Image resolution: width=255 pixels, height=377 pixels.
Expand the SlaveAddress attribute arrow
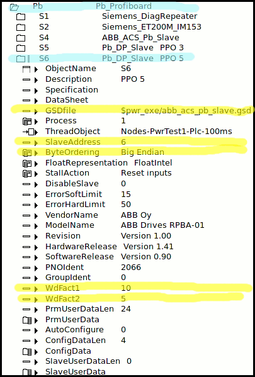(36, 143)
